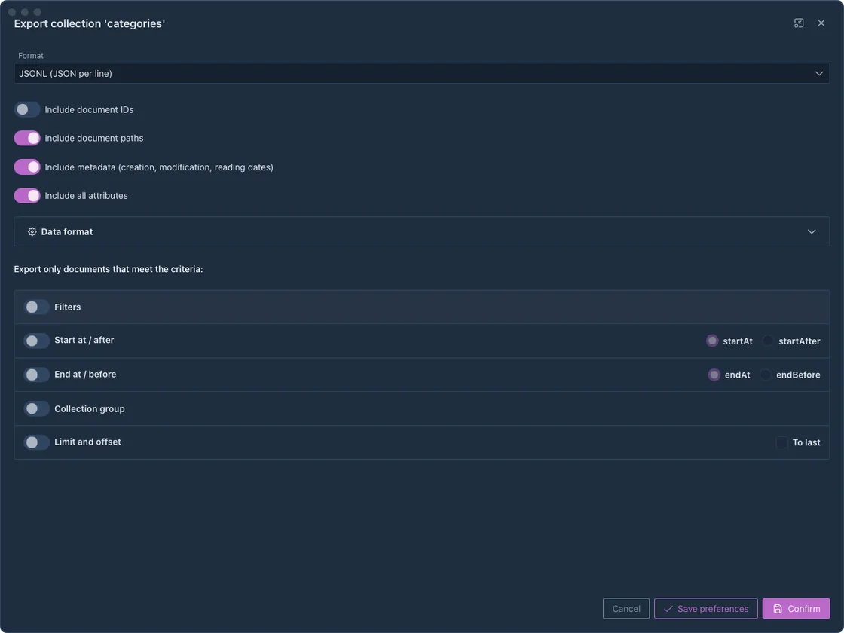Expand the Data format section chevron
This screenshot has height=633, width=844.
[811, 231]
